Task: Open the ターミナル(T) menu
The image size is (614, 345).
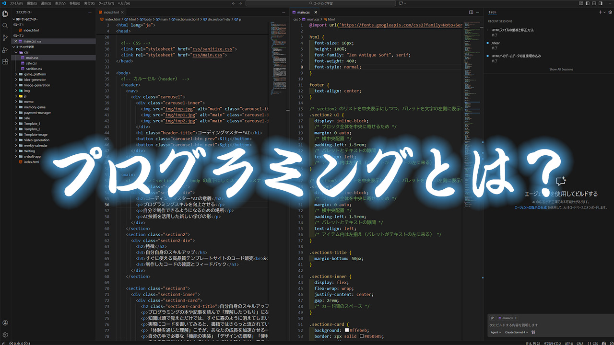Action: [x=106, y=3]
